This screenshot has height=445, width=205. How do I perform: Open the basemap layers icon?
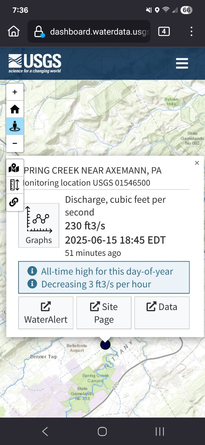point(14,168)
